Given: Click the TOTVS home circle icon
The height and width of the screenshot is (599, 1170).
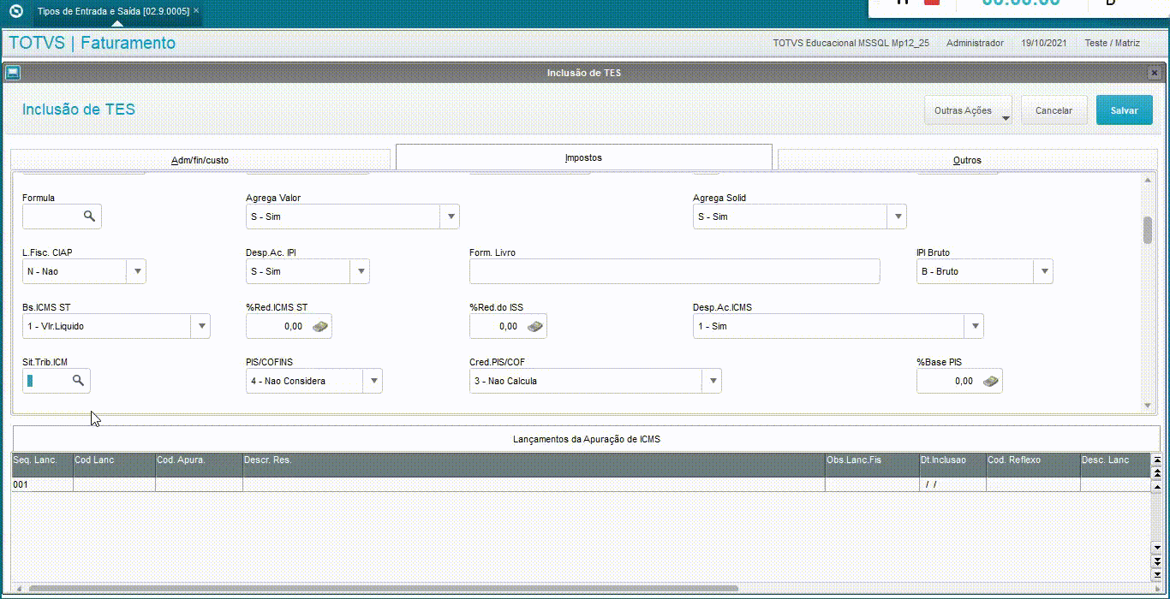Looking at the screenshot, I should (x=15, y=11).
